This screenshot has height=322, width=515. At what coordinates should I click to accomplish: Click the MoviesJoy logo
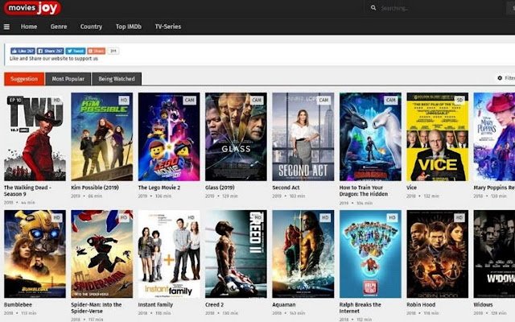pos(32,8)
